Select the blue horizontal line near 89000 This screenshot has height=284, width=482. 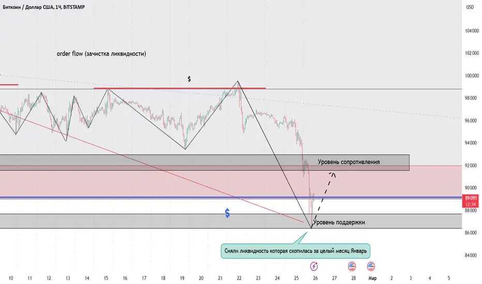[231, 197]
